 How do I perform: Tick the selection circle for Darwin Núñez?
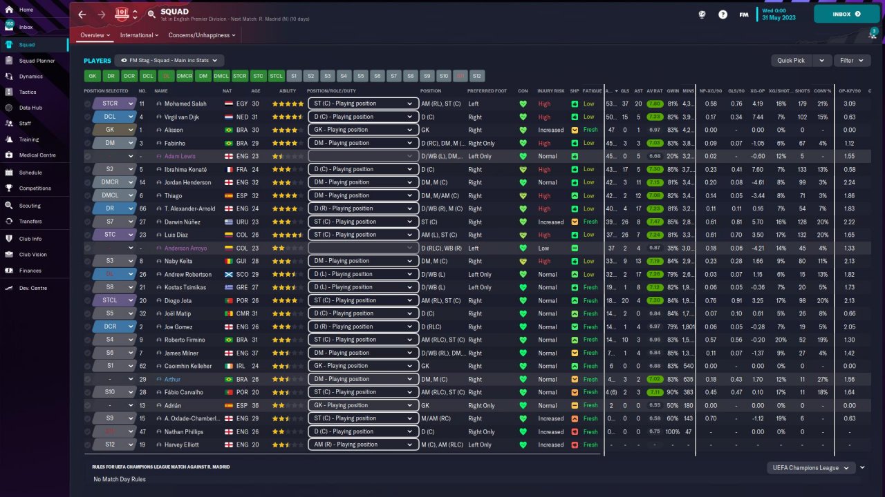pos(87,222)
